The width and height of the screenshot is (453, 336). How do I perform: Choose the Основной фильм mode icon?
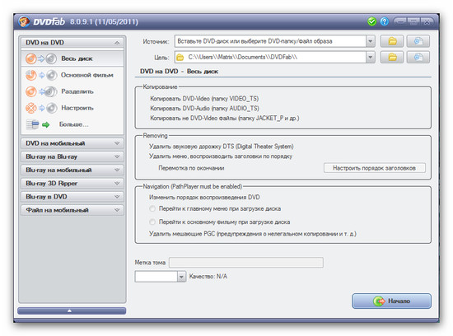pyautogui.click(x=41, y=75)
